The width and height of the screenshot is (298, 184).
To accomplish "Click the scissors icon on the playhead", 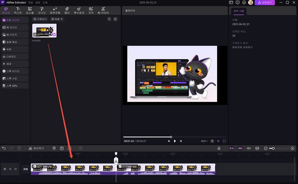I will (x=116, y=161).
